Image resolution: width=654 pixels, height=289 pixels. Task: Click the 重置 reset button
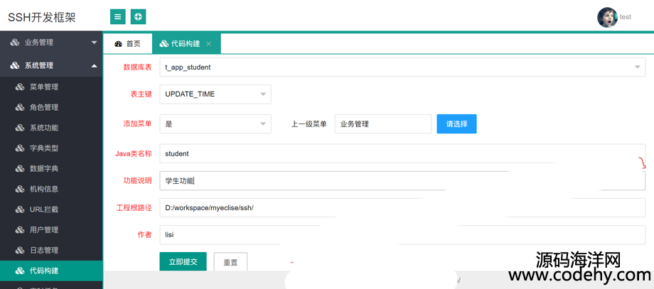(x=230, y=262)
